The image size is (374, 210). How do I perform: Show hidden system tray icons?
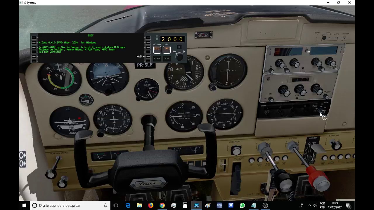tap(310, 205)
